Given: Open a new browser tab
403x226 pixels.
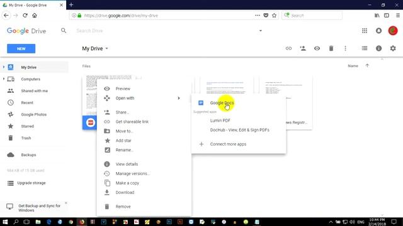Looking at the screenshot, I should pyautogui.click(x=71, y=5).
